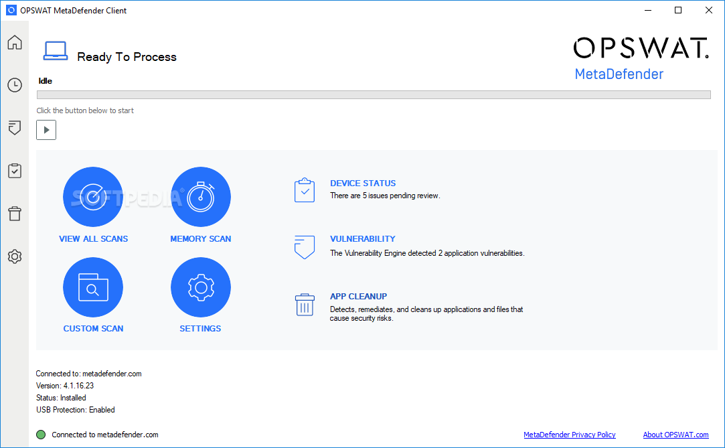Image resolution: width=725 pixels, height=448 pixels.
Task: Click the Vulnerability shield icon
Action: (305, 247)
